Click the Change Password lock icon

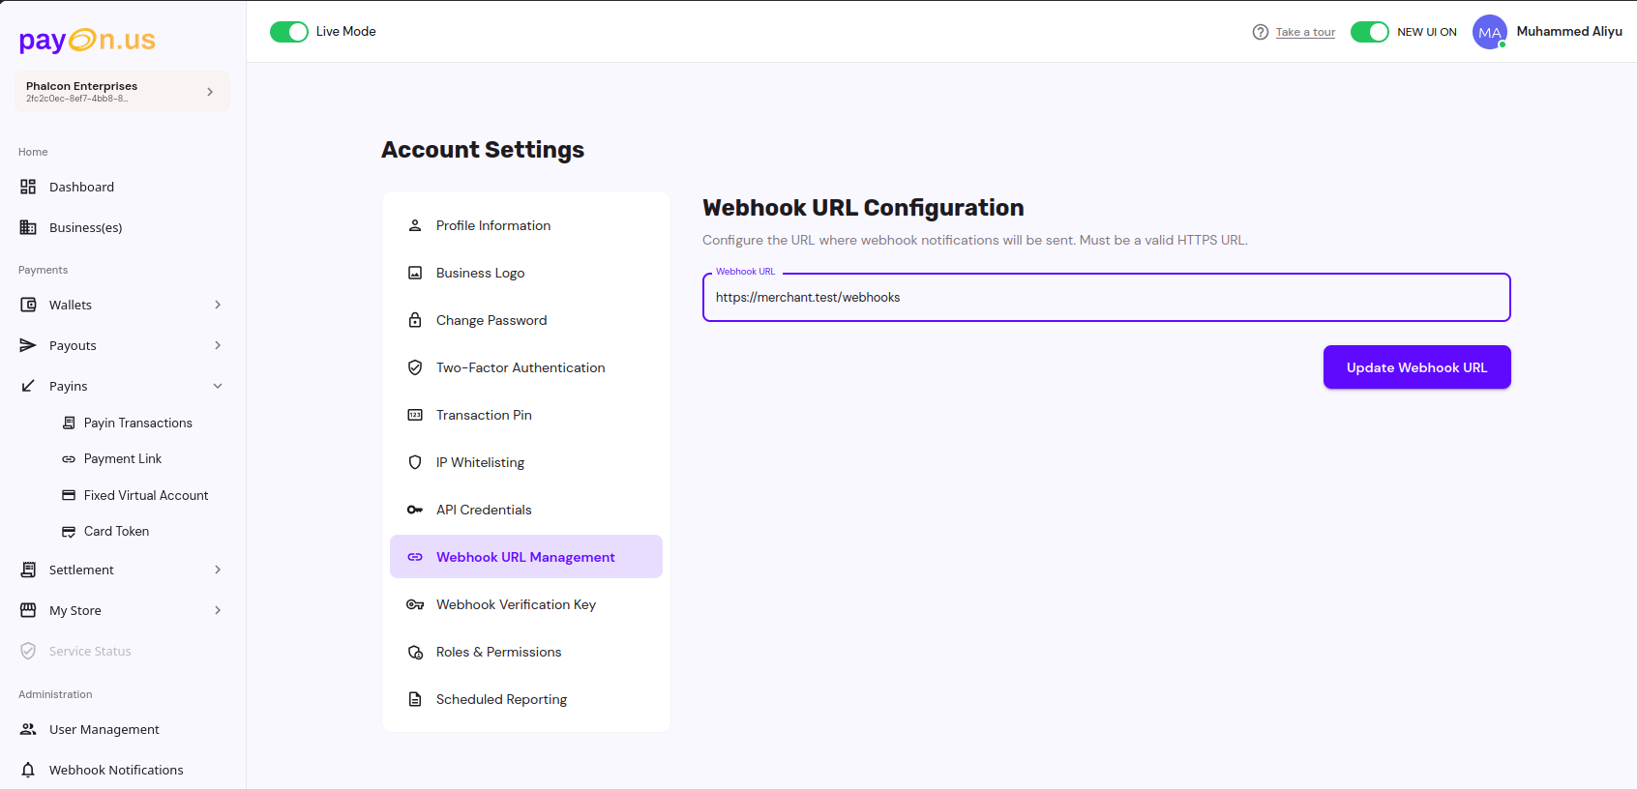[415, 320]
